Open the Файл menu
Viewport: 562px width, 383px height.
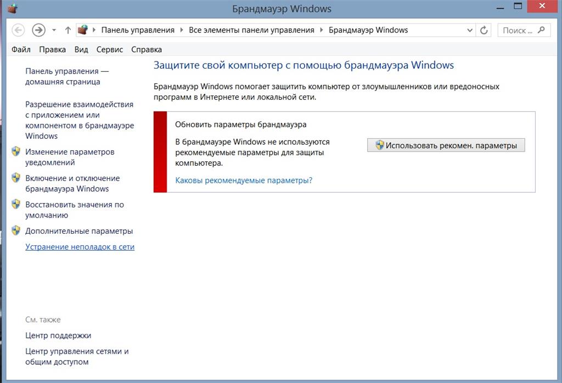pos(21,49)
